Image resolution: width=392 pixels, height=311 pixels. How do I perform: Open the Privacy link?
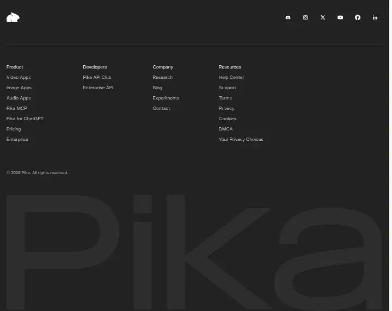point(226,108)
